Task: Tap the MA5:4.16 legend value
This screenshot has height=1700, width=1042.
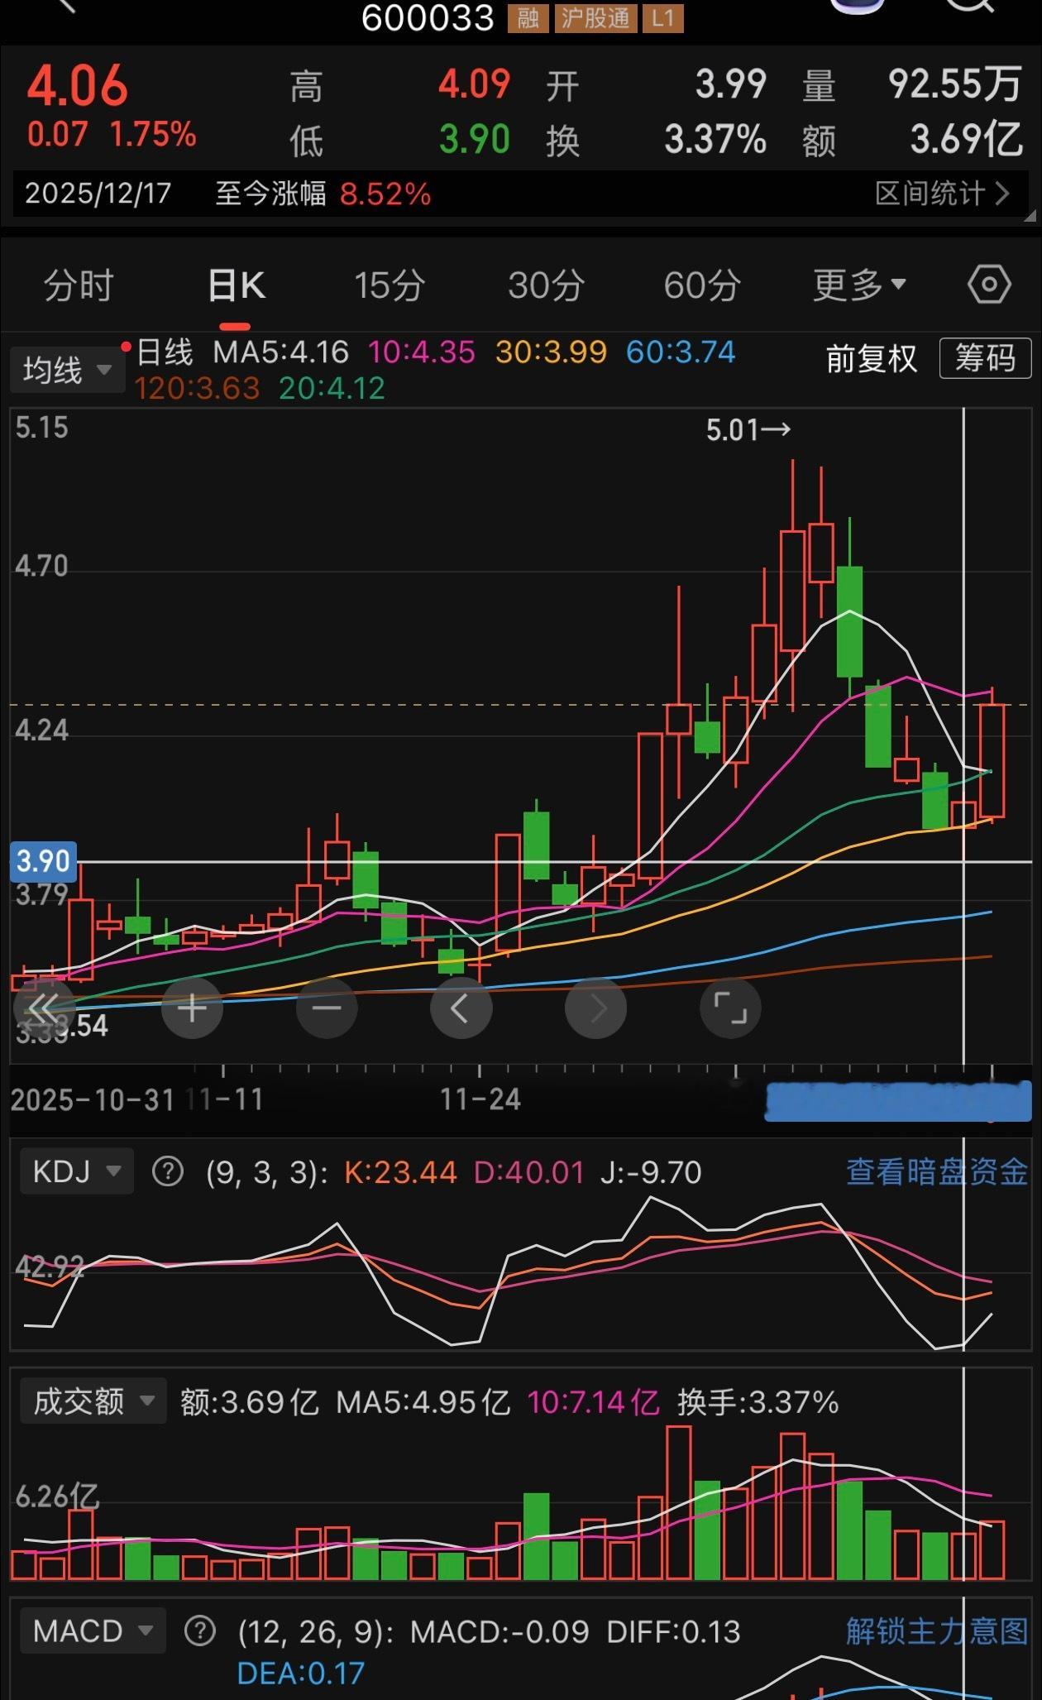Action: coord(281,352)
